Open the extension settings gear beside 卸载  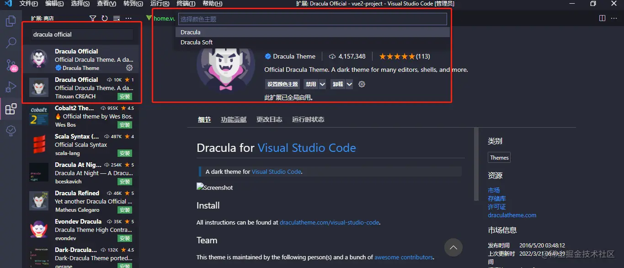click(x=362, y=84)
